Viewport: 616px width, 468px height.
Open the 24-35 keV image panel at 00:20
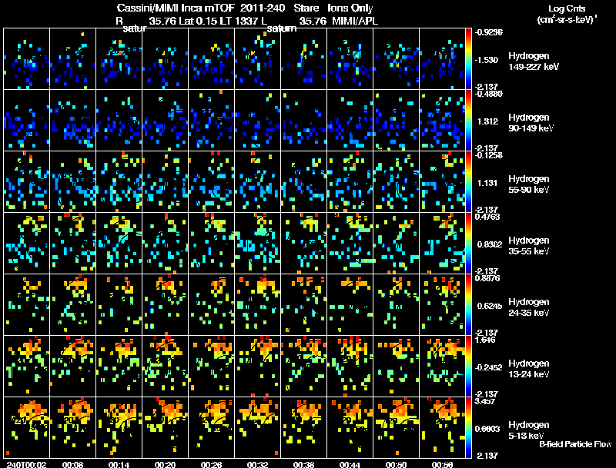click(165, 305)
